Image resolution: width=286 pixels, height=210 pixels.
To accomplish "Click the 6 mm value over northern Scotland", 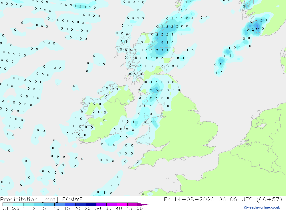I will (x=162, y=42).
